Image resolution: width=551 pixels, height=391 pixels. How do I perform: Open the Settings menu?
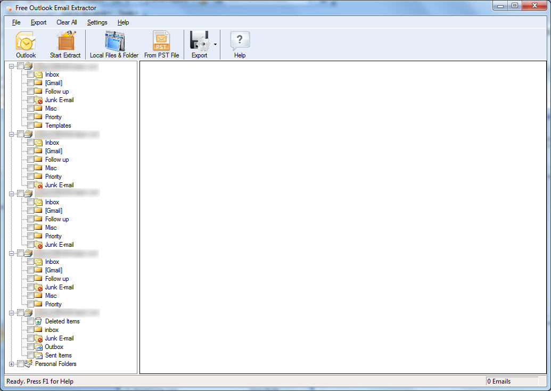(97, 22)
